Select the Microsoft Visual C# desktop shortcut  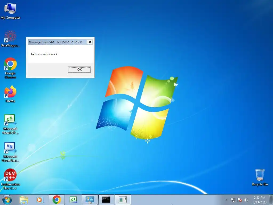click(x=10, y=124)
